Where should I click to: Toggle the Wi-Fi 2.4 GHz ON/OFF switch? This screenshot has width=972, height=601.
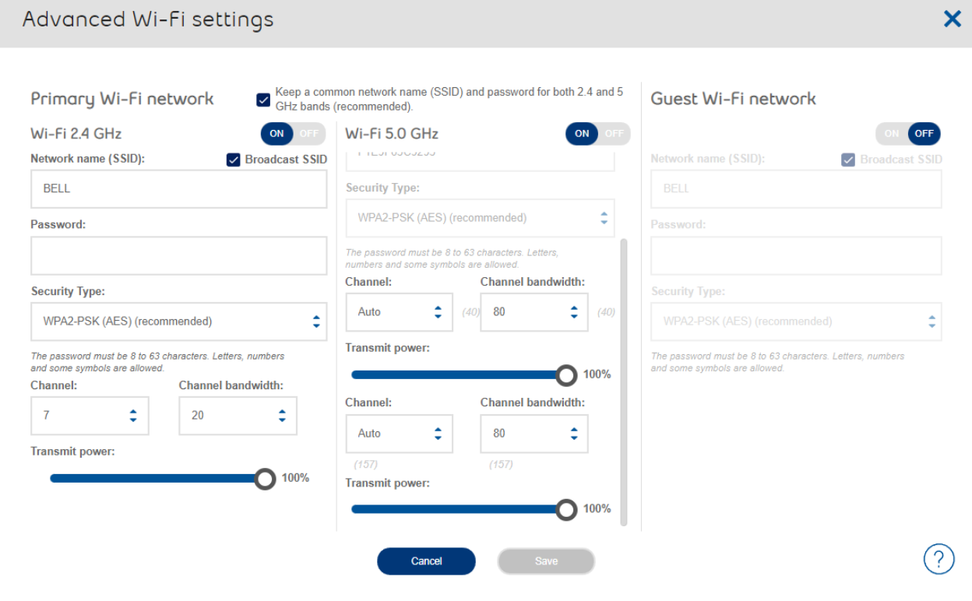pyautogui.click(x=294, y=134)
